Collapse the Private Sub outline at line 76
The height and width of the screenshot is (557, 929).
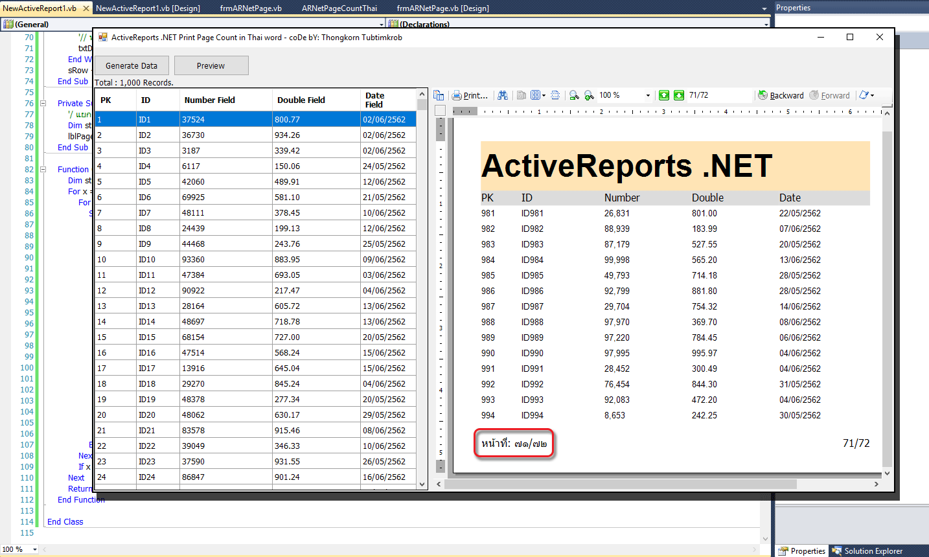(43, 103)
